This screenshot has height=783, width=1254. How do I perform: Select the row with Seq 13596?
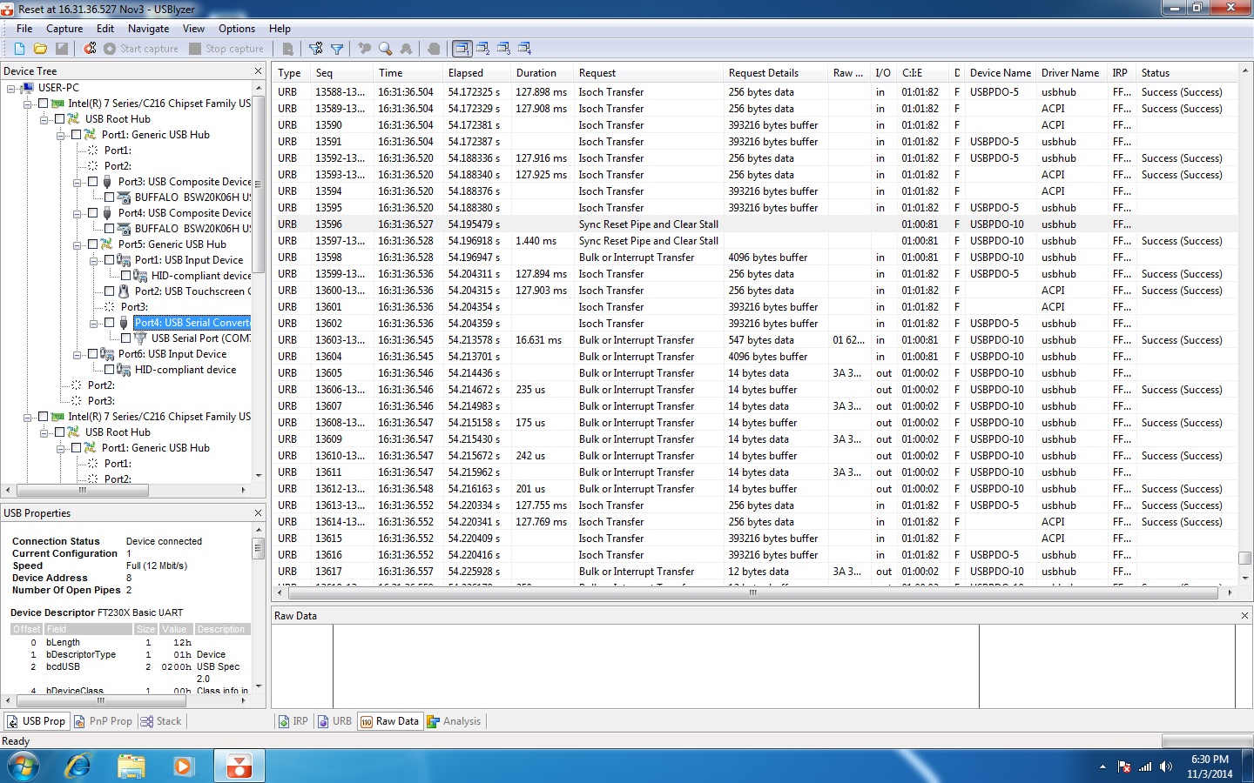coord(754,224)
